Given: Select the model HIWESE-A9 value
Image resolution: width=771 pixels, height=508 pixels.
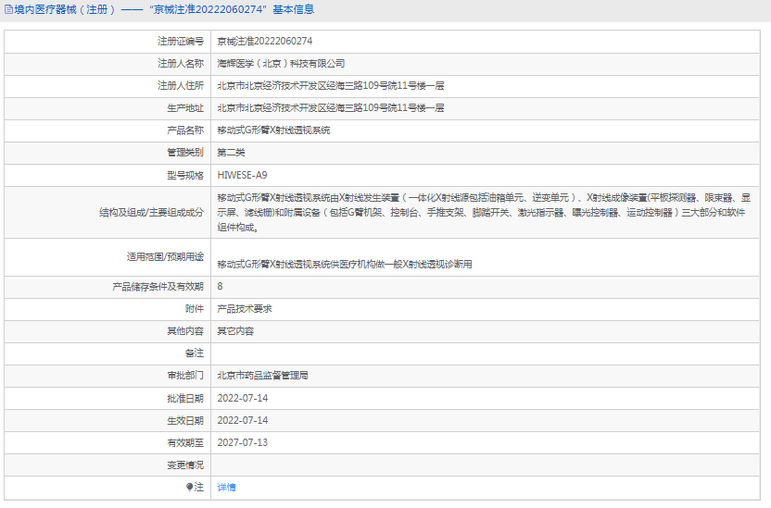Looking at the screenshot, I should coord(242,175).
